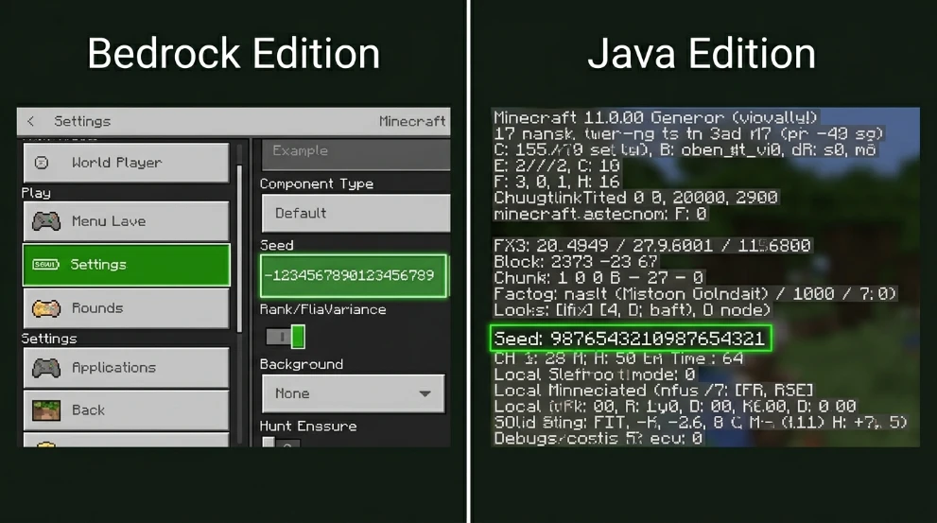Click the FX3: 20.4949 coordinates line

[652, 246]
